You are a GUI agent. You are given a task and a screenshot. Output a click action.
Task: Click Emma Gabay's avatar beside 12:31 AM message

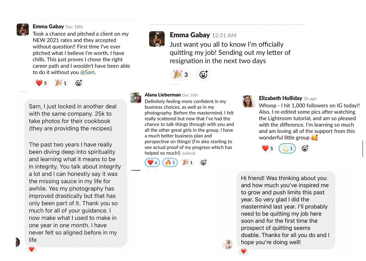157,39
